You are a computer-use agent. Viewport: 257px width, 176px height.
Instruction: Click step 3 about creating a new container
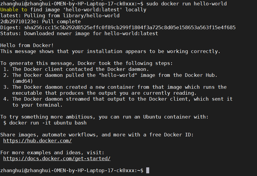(119, 87)
